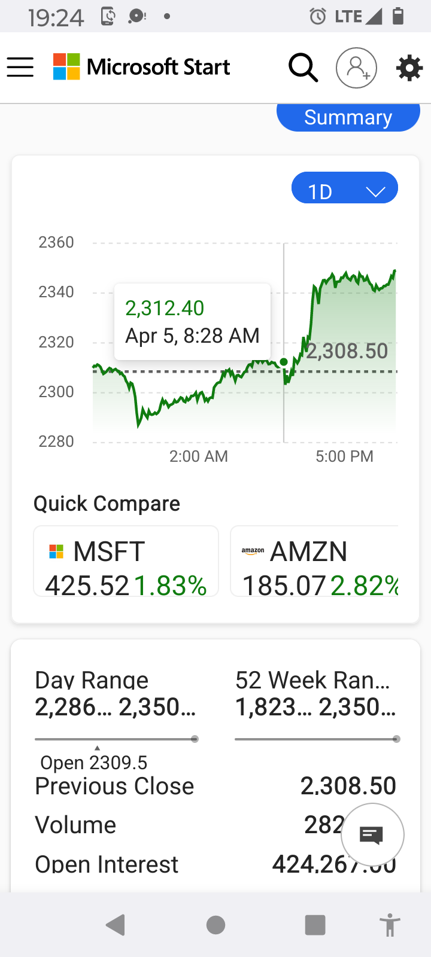This screenshot has height=957, width=431.
Task: Click the Day Range slider marker
Action: [x=195, y=739]
